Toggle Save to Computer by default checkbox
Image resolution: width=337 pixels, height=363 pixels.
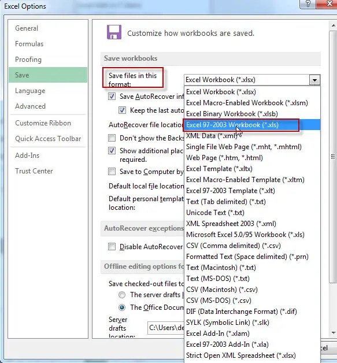(x=112, y=172)
